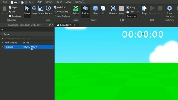
Task: Open the Terrain Editor
Action: pos(76,11)
